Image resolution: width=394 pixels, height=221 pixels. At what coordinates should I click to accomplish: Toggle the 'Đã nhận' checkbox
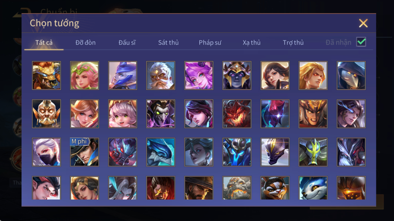point(361,42)
